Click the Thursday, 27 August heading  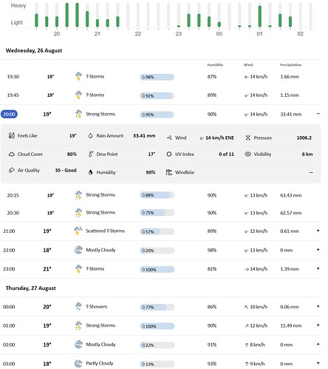[x=30, y=288]
